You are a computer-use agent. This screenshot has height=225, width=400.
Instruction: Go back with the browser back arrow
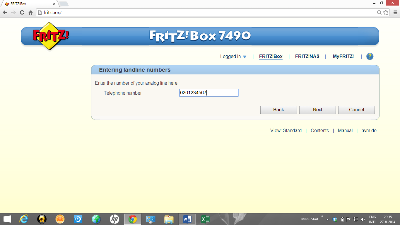click(x=5, y=13)
